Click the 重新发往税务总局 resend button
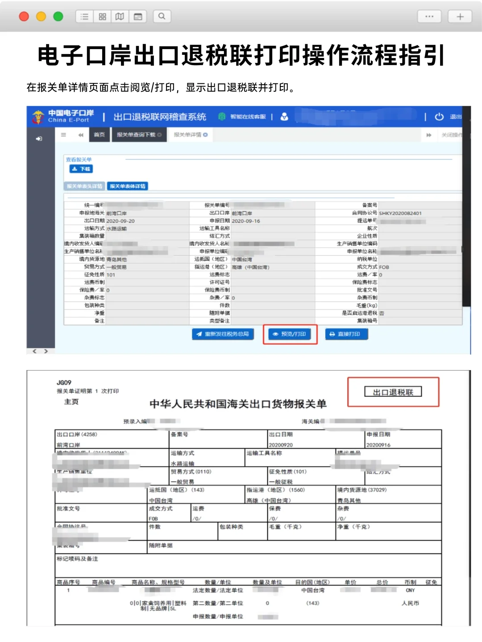482x642 pixels. point(222,333)
